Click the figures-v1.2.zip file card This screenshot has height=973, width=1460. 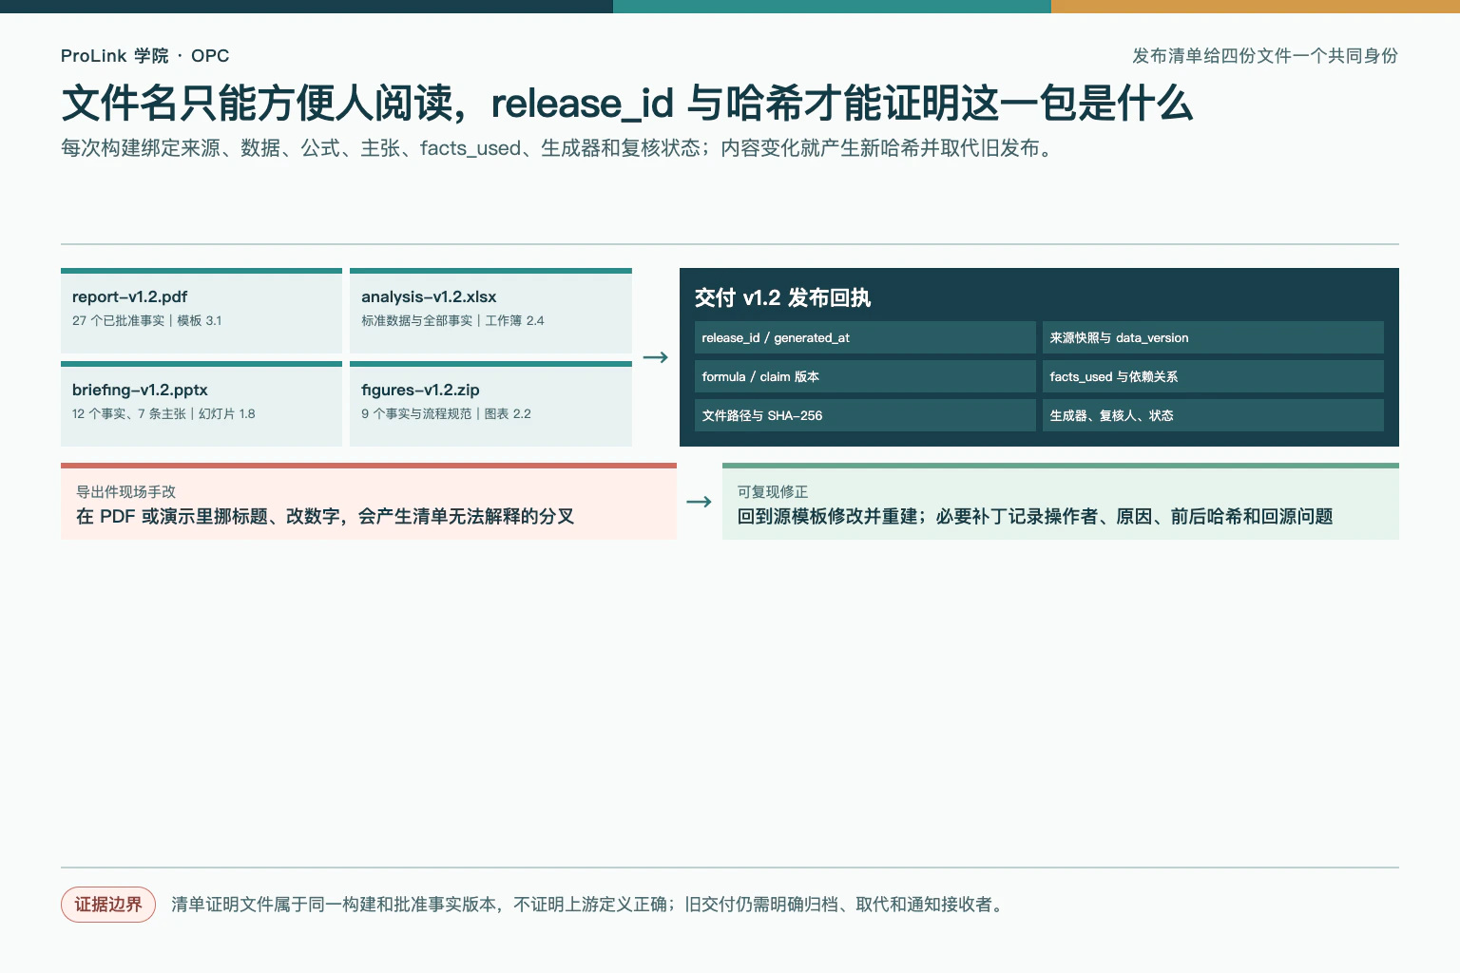[490, 404]
